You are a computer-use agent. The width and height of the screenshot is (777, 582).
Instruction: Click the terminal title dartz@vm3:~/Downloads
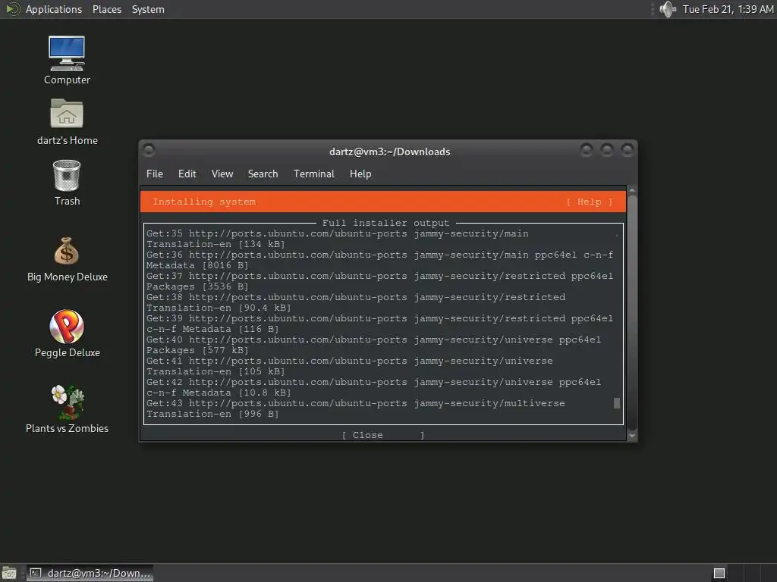click(x=389, y=152)
